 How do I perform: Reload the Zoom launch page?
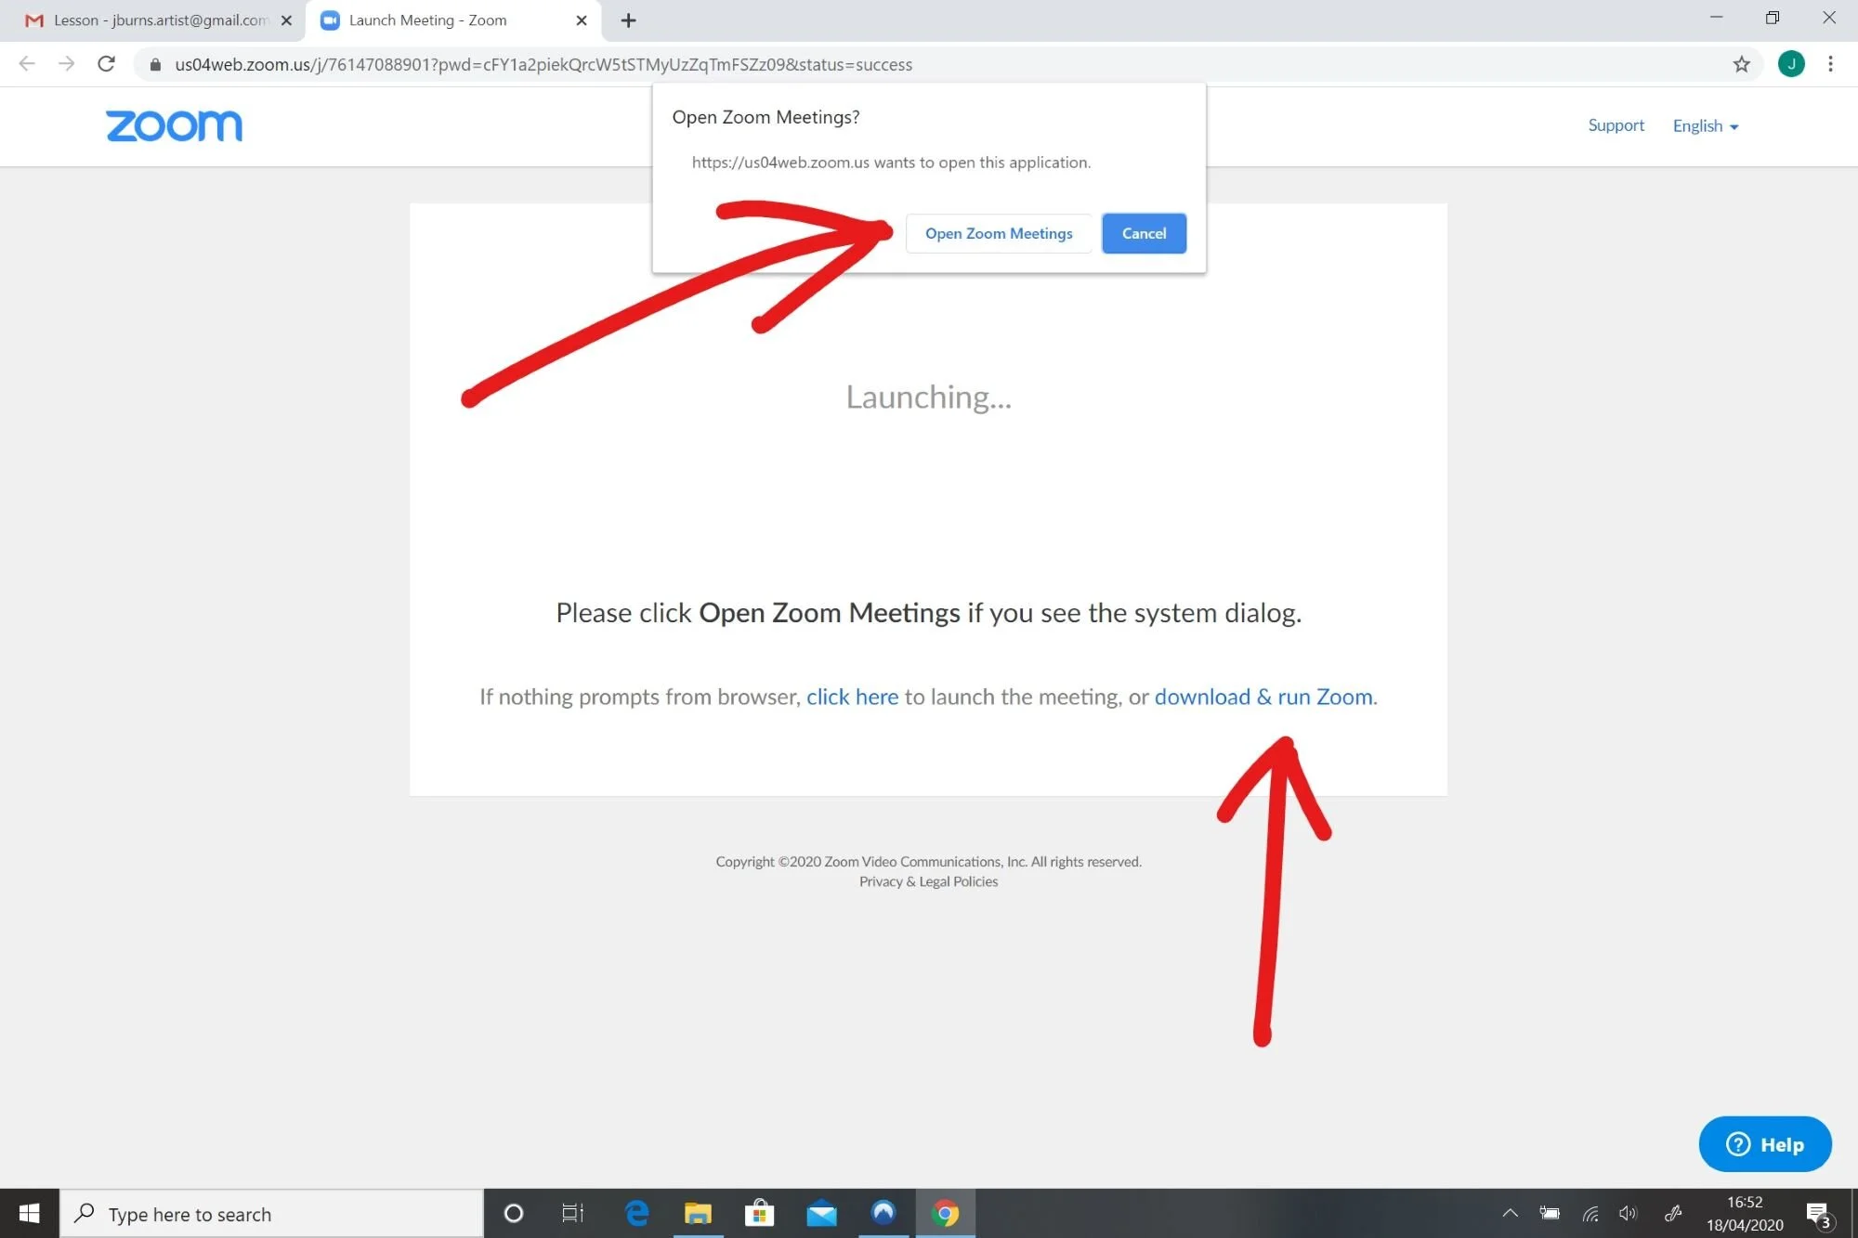(x=106, y=64)
